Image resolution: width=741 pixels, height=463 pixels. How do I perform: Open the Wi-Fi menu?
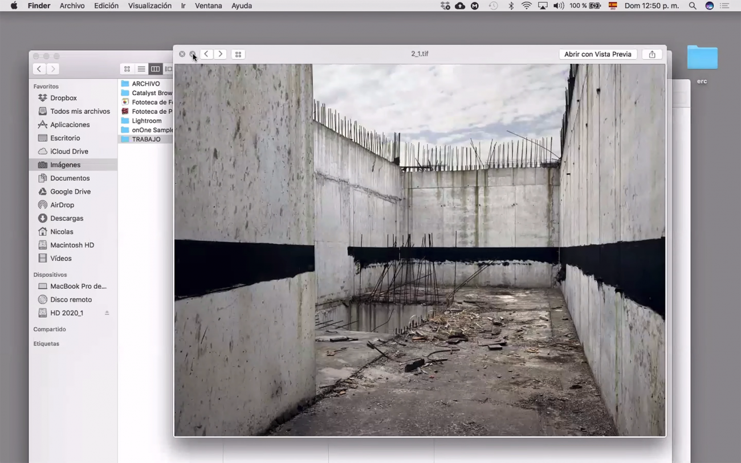coord(527,6)
